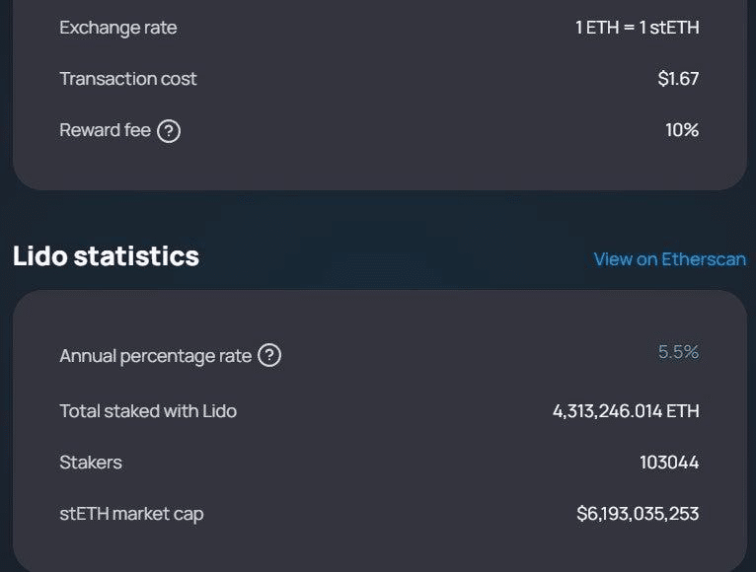The image size is (756, 572).
Task: Click the Reward fee label text
Action: click(105, 130)
